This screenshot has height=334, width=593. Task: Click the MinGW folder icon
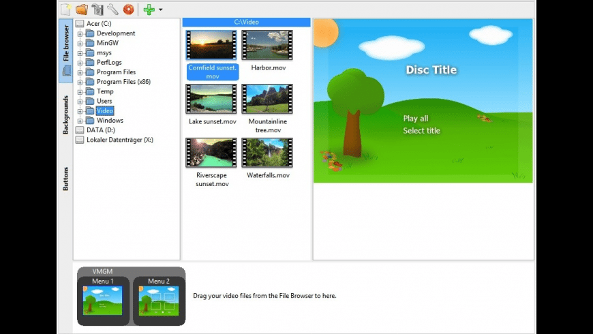pos(90,43)
